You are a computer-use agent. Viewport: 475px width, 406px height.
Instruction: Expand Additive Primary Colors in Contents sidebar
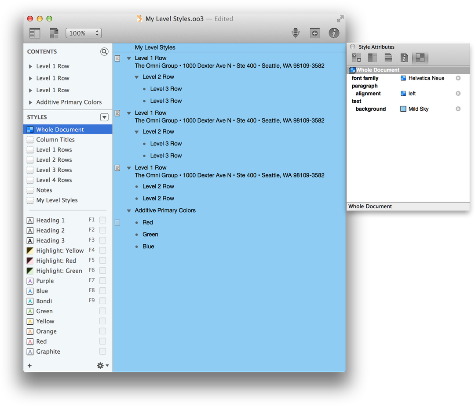[x=30, y=102]
